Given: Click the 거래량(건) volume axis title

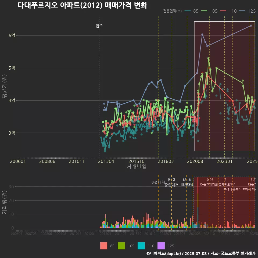Looking at the screenshot, I should pos(5,202).
